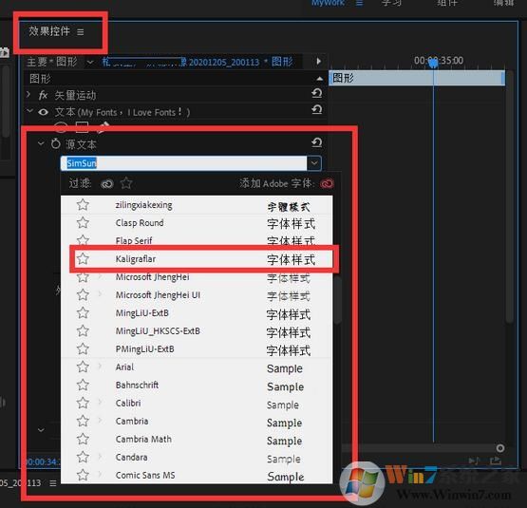Open the sequence panel menu at bottom

click(53, 483)
